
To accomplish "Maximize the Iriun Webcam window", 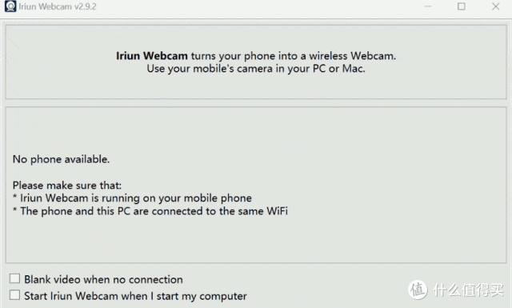I will (461, 6).
